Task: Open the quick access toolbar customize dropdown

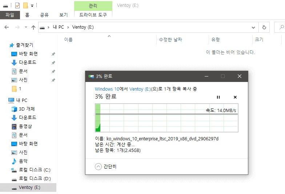Action: (x=32, y=6)
